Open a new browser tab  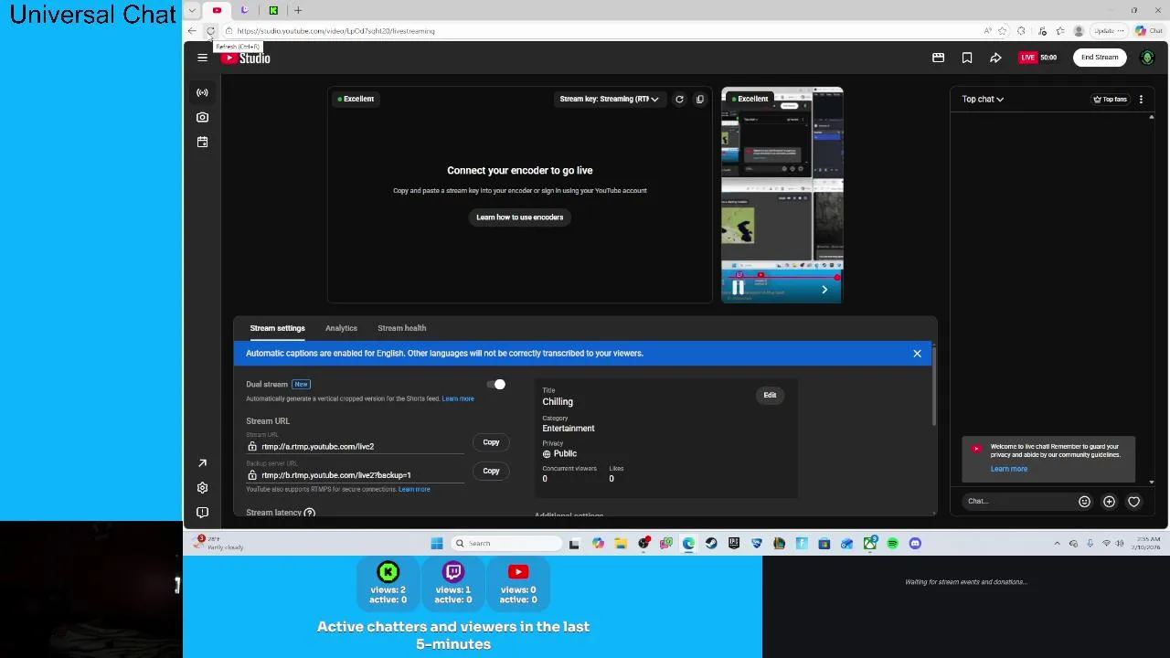coord(298,10)
